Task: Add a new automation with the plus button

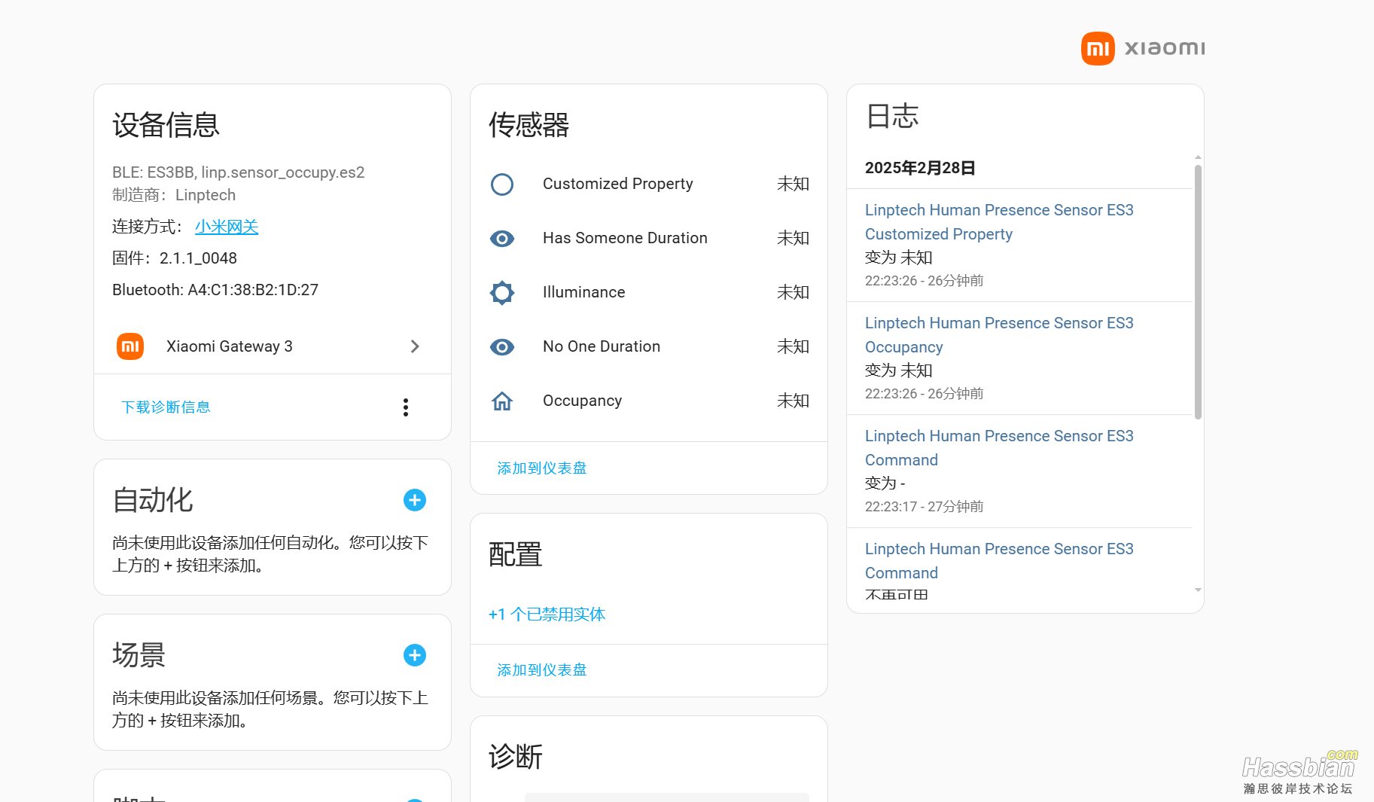Action: [x=415, y=500]
